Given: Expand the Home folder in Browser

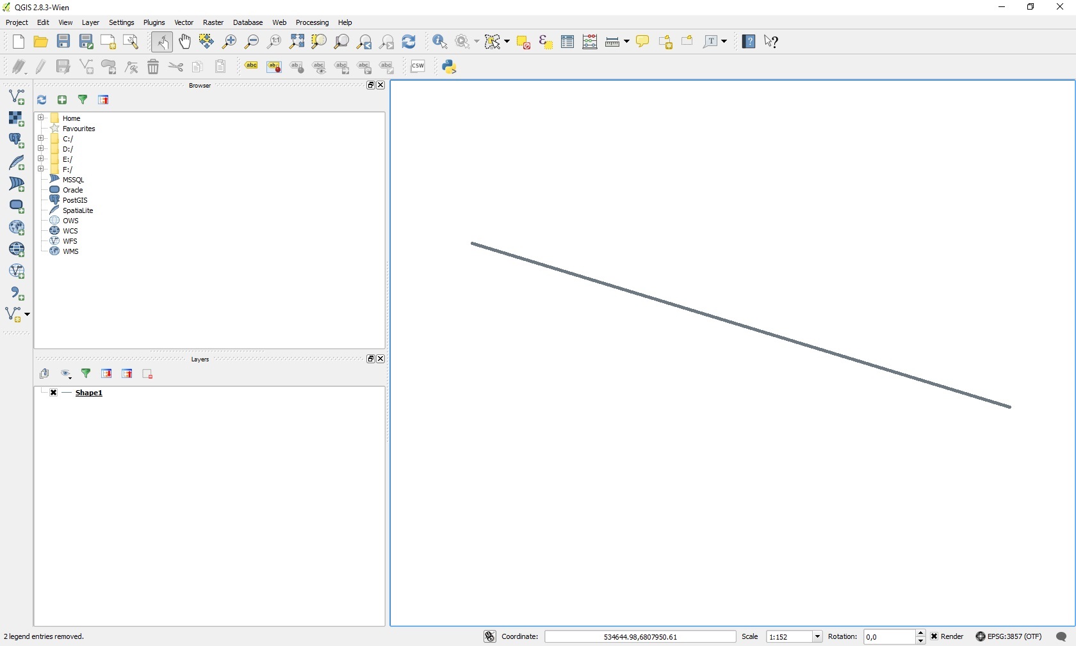Looking at the screenshot, I should pos(41,118).
